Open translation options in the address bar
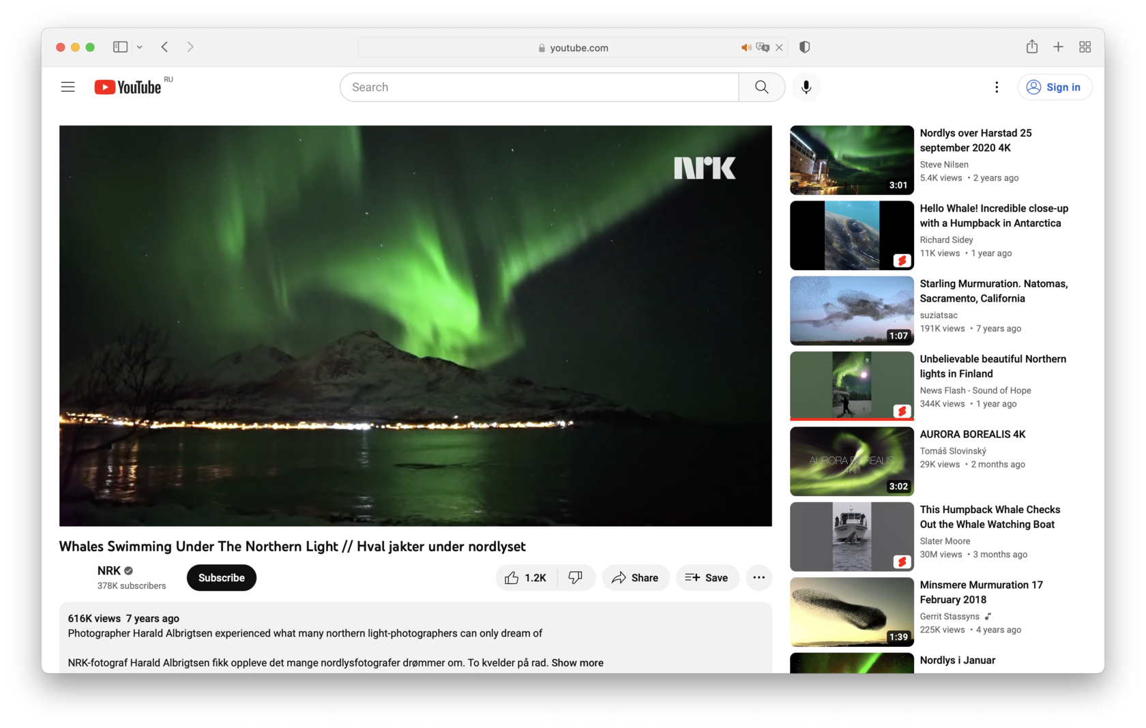Viewport: 1146px width, 728px height. 762,47
